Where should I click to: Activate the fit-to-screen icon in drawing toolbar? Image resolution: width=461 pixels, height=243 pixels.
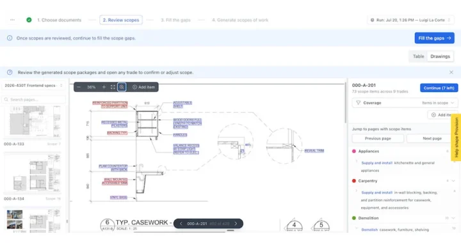pyautogui.click(x=113, y=87)
